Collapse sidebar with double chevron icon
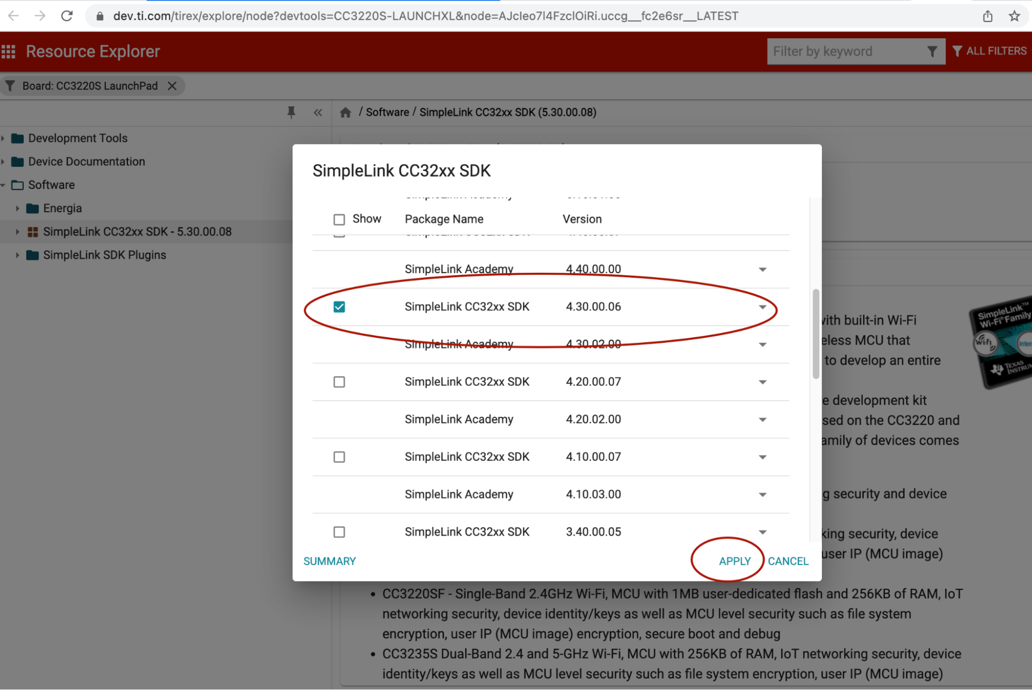This screenshot has width=1032, height=690. (x=317, y=113)
